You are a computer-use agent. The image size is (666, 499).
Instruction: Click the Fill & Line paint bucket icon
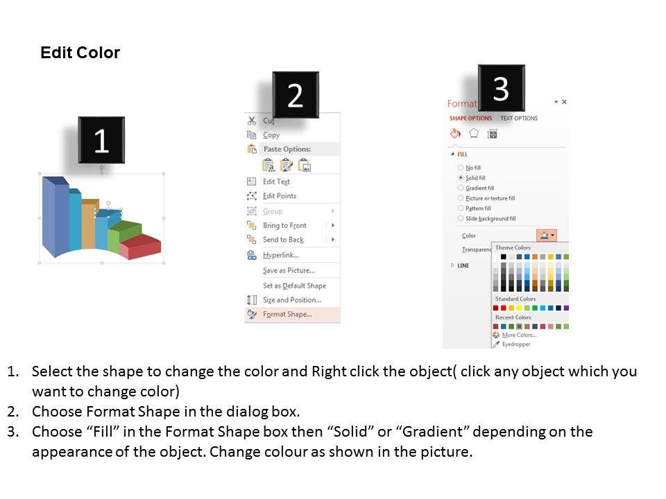456,134
